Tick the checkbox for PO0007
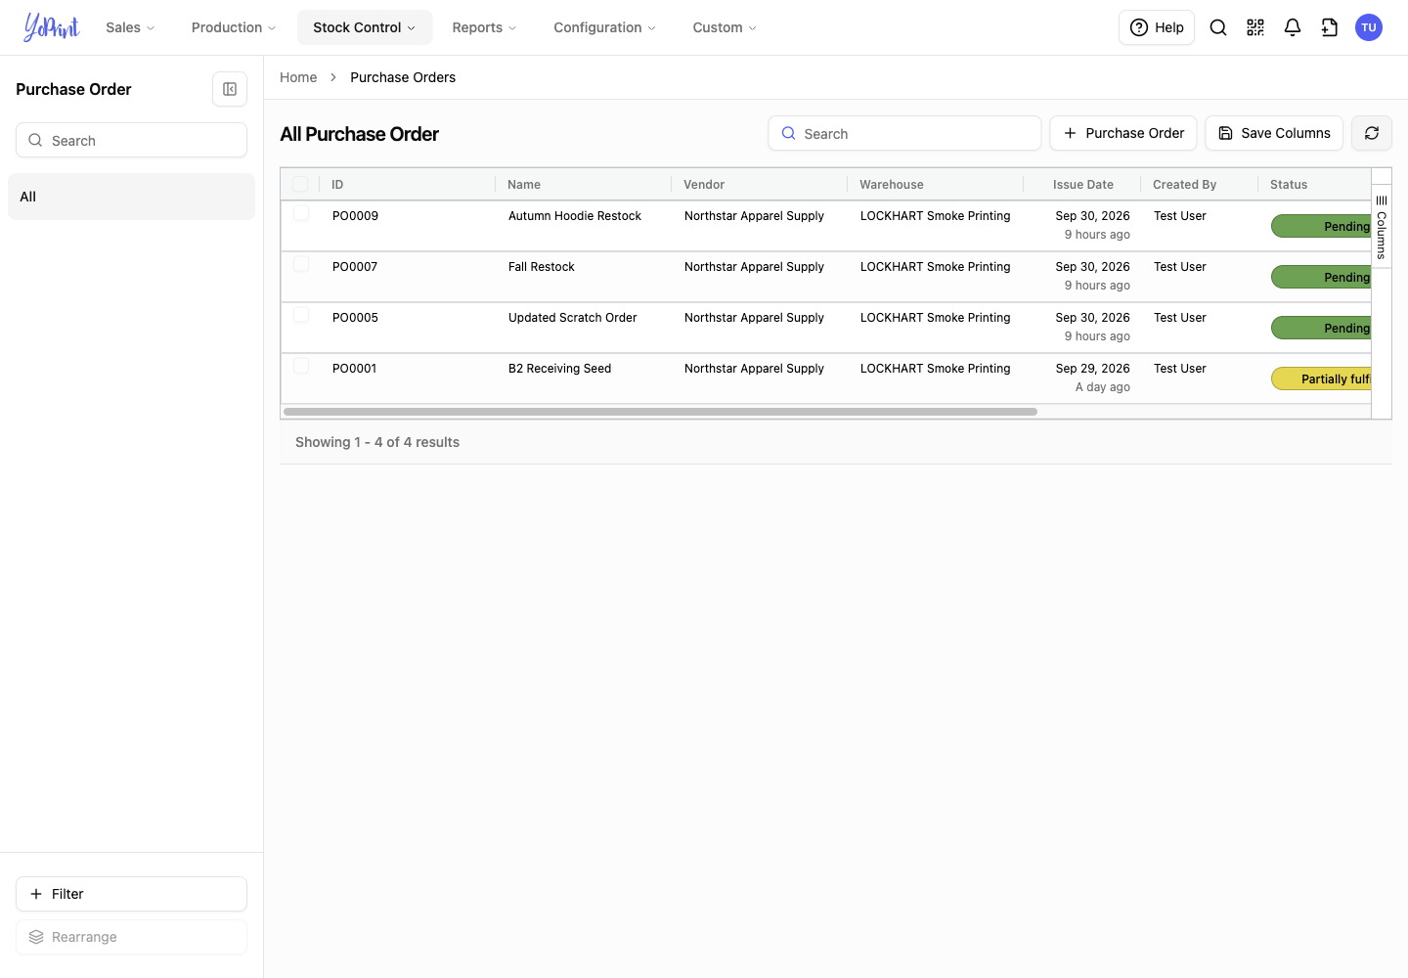Screen dimensions: 1408x978 pos(301,264)
